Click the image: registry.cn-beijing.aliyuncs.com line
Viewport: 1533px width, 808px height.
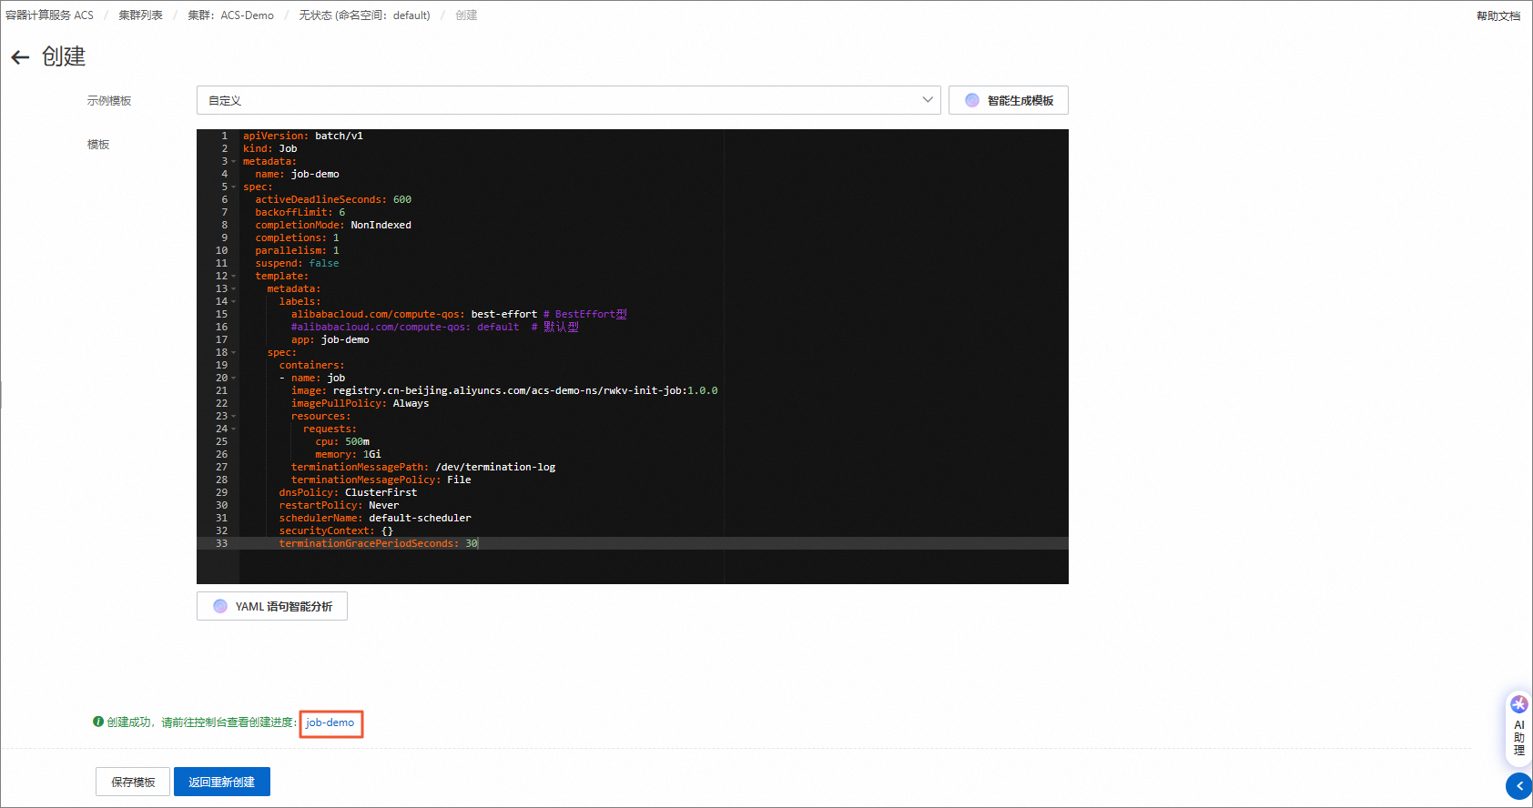click(504, 390)
